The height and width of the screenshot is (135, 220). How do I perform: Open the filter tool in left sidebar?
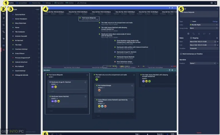coord(4,18)
